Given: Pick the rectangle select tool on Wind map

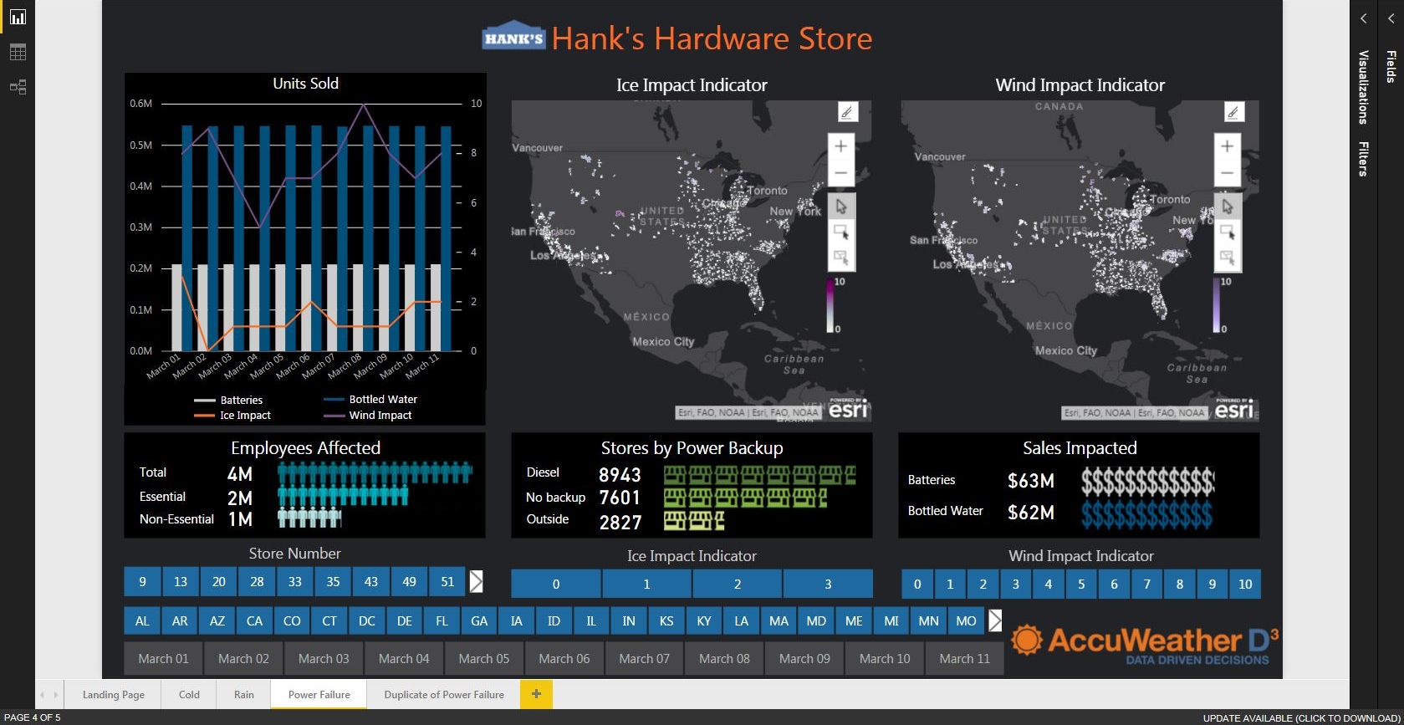Looking at the screenshot, I should [1228, 232].
